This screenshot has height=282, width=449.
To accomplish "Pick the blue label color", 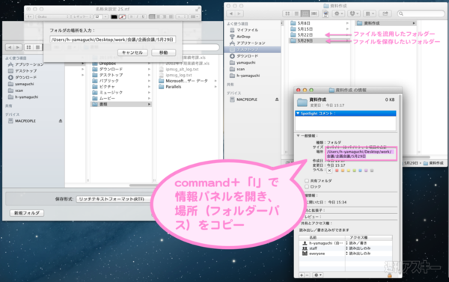I will pos(360,171).
